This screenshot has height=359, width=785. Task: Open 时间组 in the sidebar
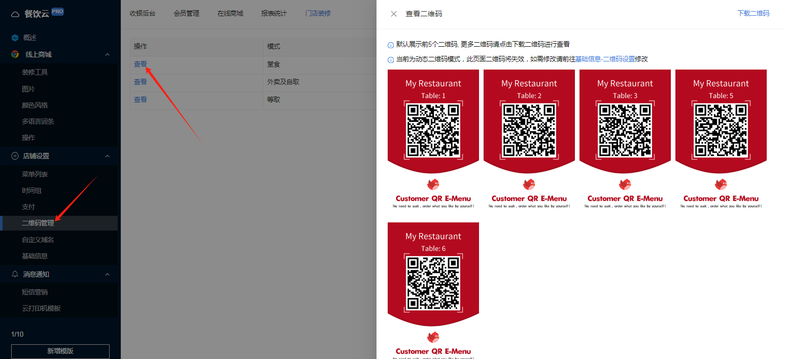pyautogui.click(x=31, y=190)
